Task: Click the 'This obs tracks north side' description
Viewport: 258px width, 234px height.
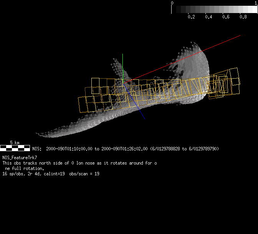Action: pyautogui.click(x=79, y=163)
